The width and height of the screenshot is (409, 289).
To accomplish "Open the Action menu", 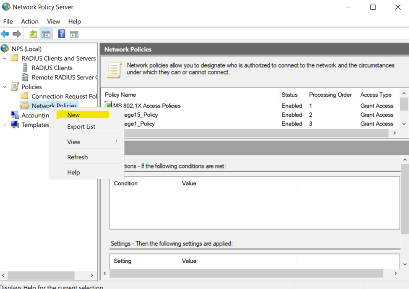I will point(30,21).
